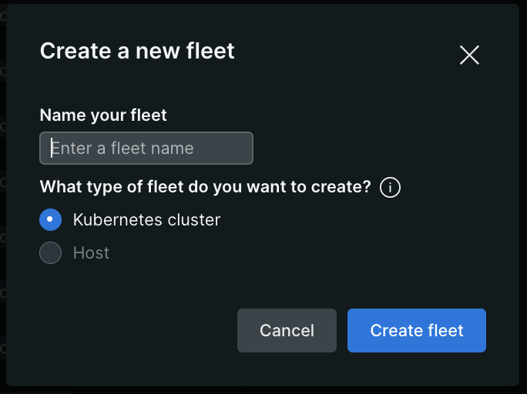
Task: Close the Create a new fleet dialog
Action: [469, 55]
